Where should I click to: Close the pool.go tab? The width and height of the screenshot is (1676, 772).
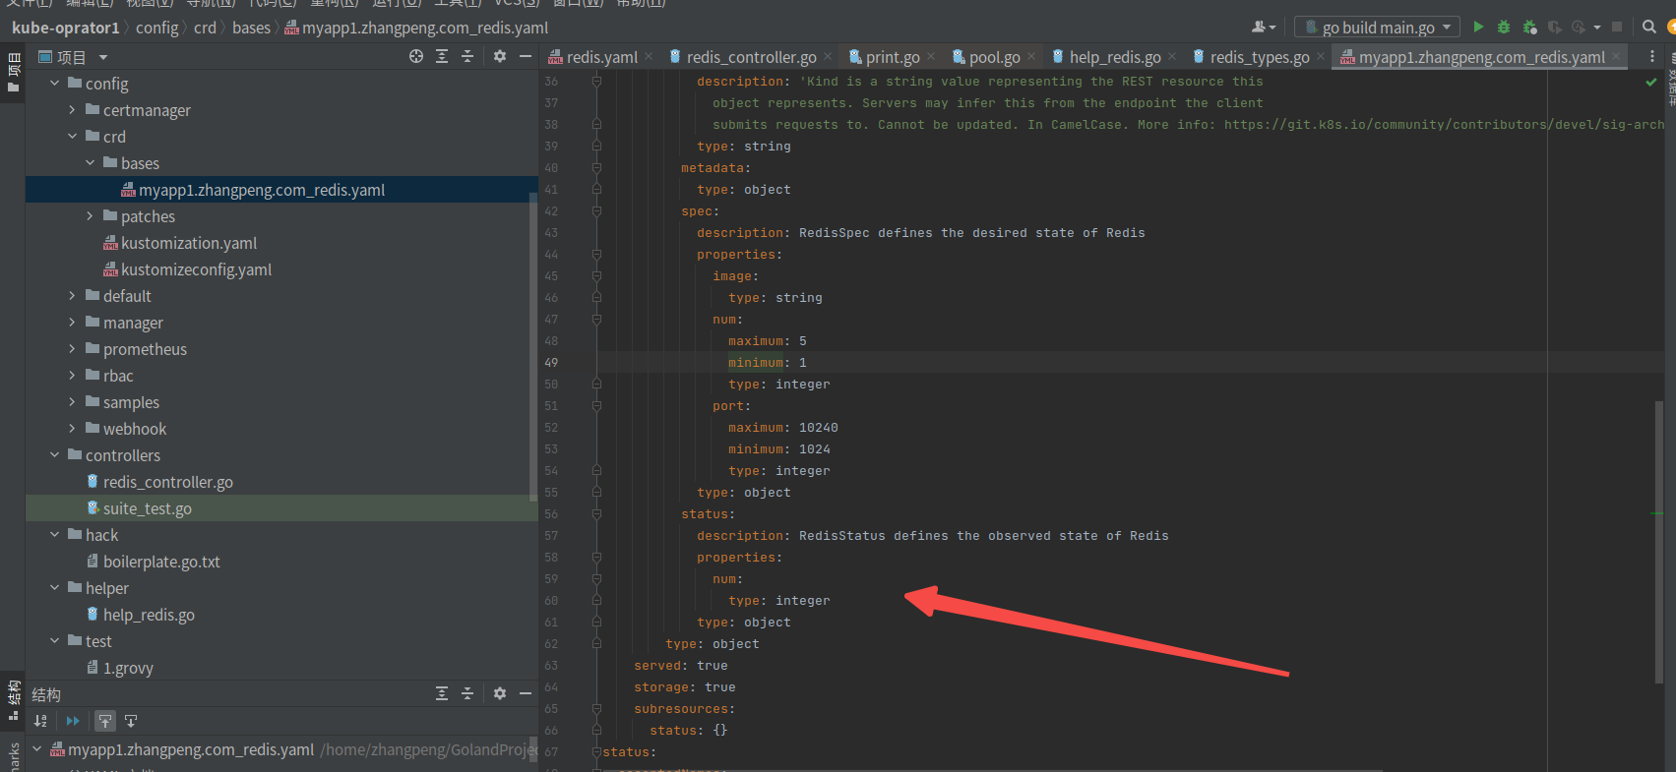[x=1031, y=57]
